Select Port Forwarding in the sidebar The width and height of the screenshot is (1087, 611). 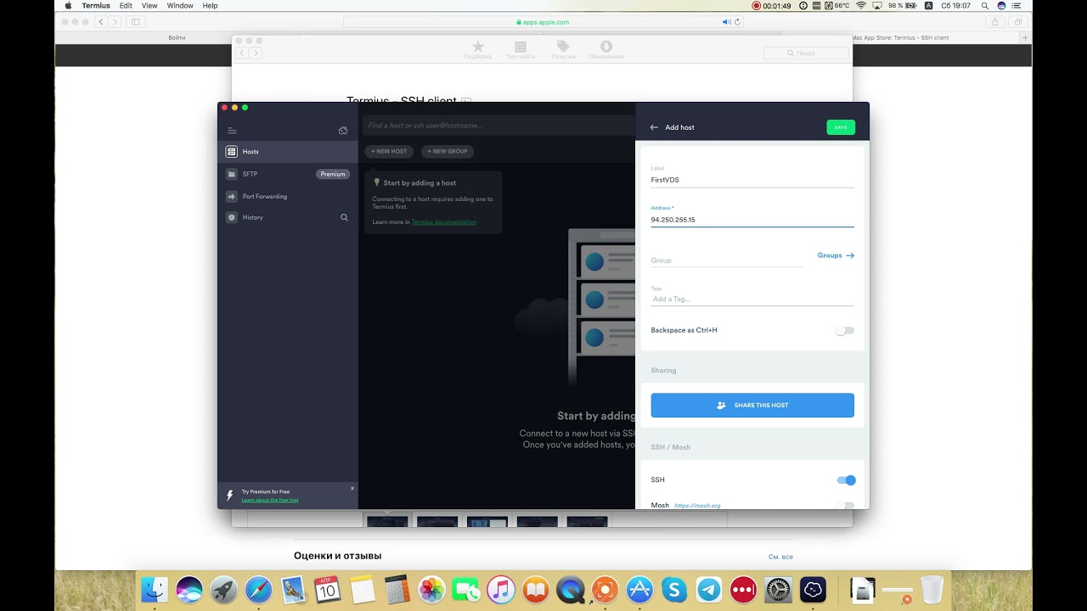tap(288, 196)
